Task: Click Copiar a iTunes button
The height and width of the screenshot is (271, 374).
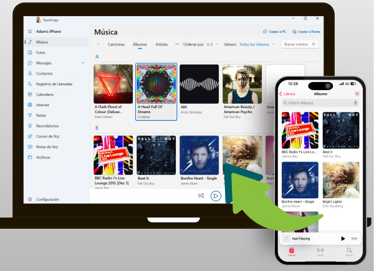Action: [x=306, y=32]
